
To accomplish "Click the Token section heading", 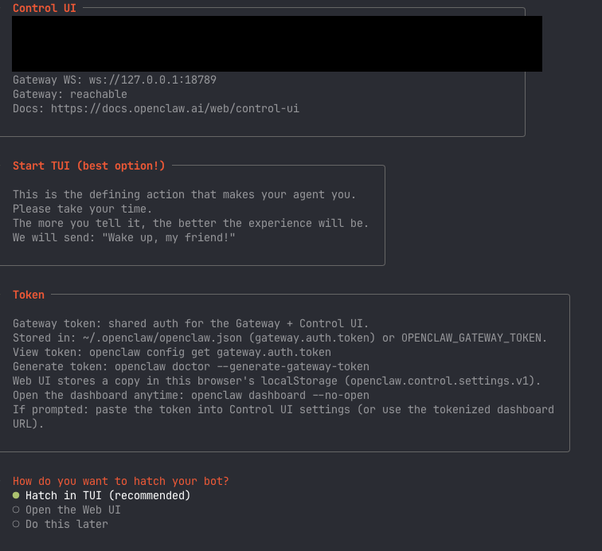I will pyautogui.click(x=29, y=295).
